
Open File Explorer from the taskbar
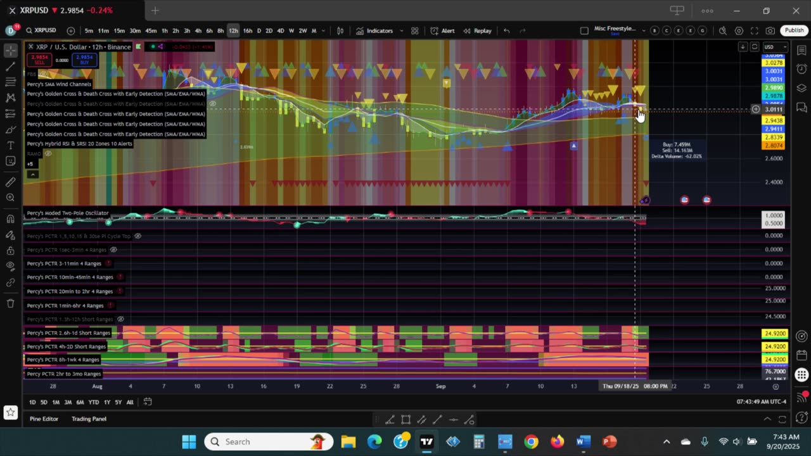tap(348, 441)
